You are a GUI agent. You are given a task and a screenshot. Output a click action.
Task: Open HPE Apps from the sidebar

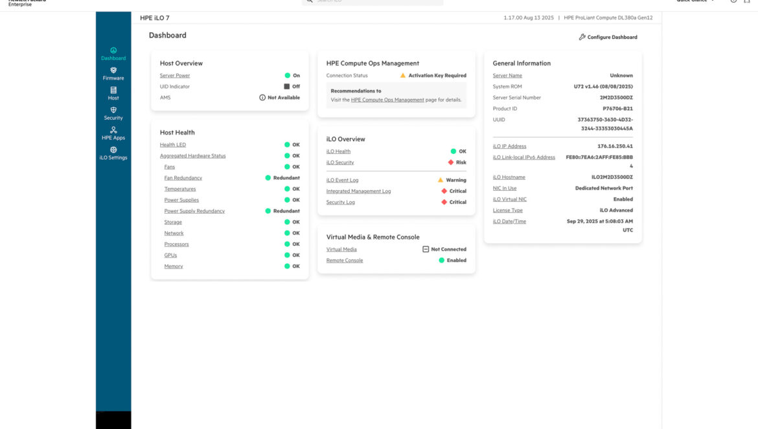(113, 130)
